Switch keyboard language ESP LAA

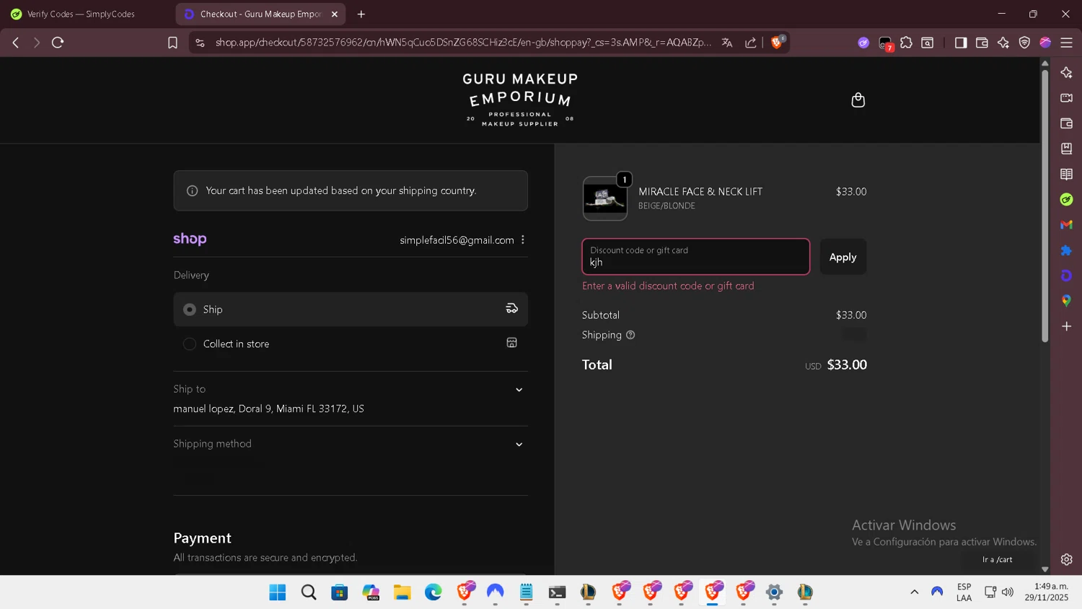point(964,592)
